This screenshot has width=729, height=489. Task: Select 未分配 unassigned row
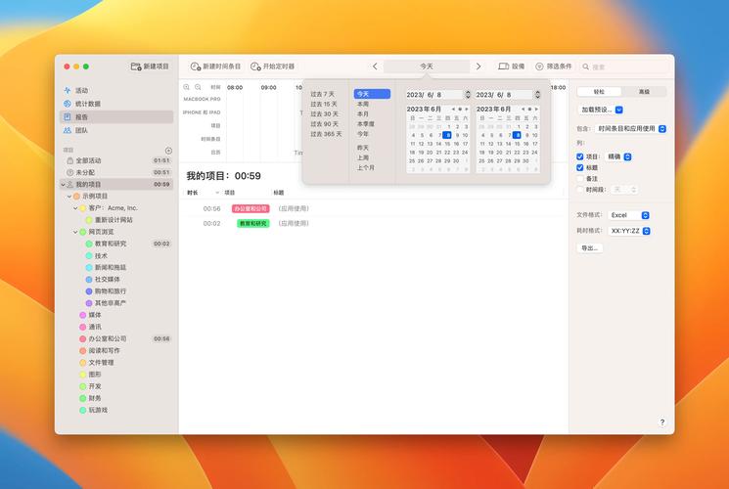tap(116, 172)
